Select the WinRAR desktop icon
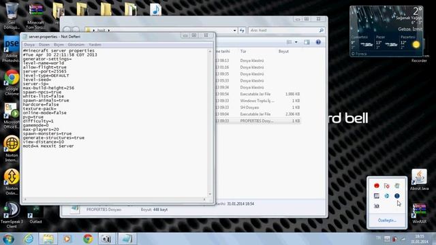This screenshot has height=245, width=436. click(420, 213)
